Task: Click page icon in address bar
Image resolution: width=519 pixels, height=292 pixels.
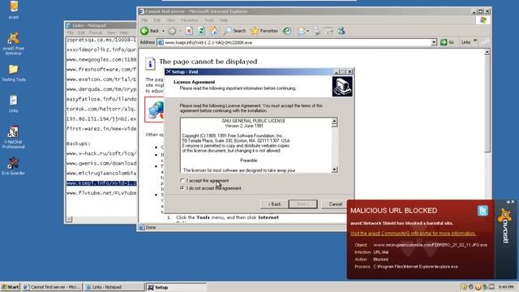Action: click(x=161, y=42)
